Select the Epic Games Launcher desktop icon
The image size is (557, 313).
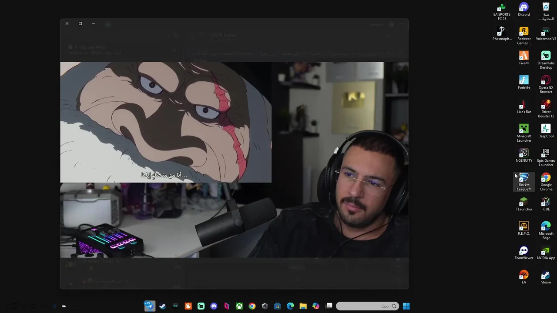click(546, 158)
